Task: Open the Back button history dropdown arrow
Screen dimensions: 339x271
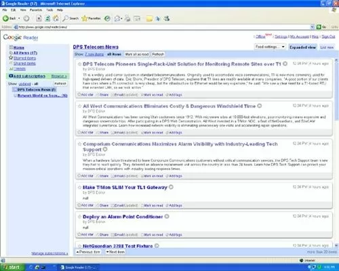Action: (19, 18)
